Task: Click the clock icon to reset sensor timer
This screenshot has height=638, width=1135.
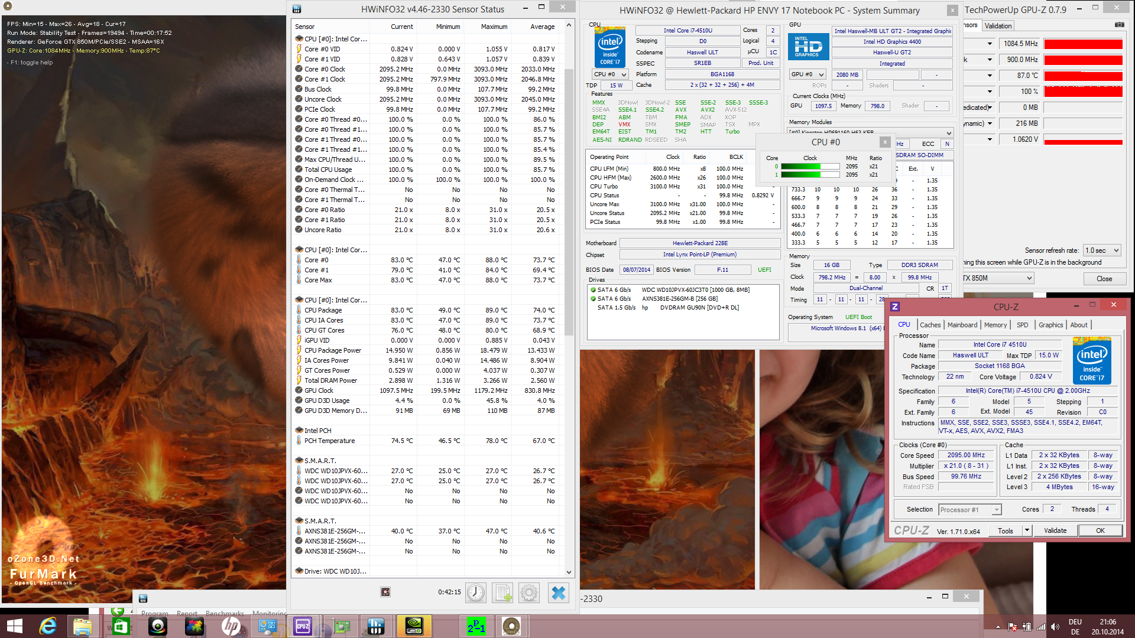Action: [475, 593]
